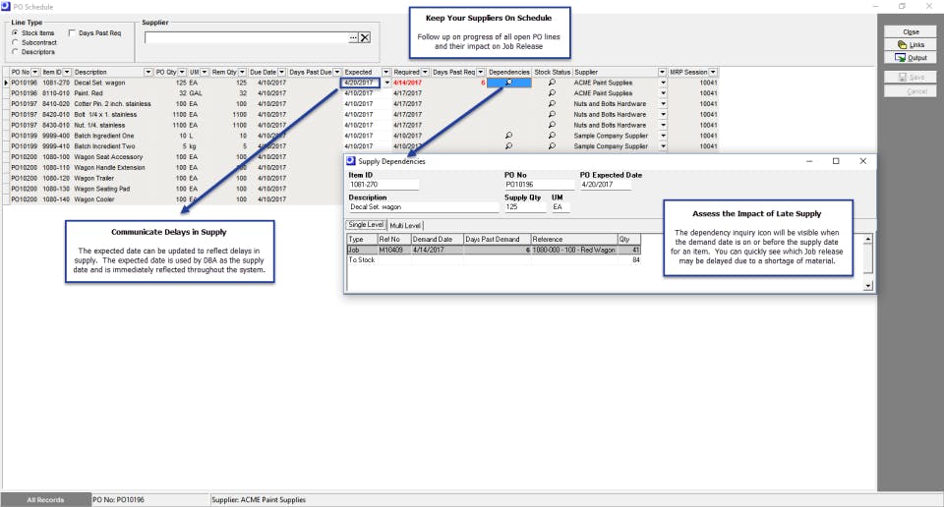Image resolution: width=944 pixels, height=507 pixels.
Task: Open Dependencies inquiry for Decal Set, wagon row
Action: [x=508, y=83]
